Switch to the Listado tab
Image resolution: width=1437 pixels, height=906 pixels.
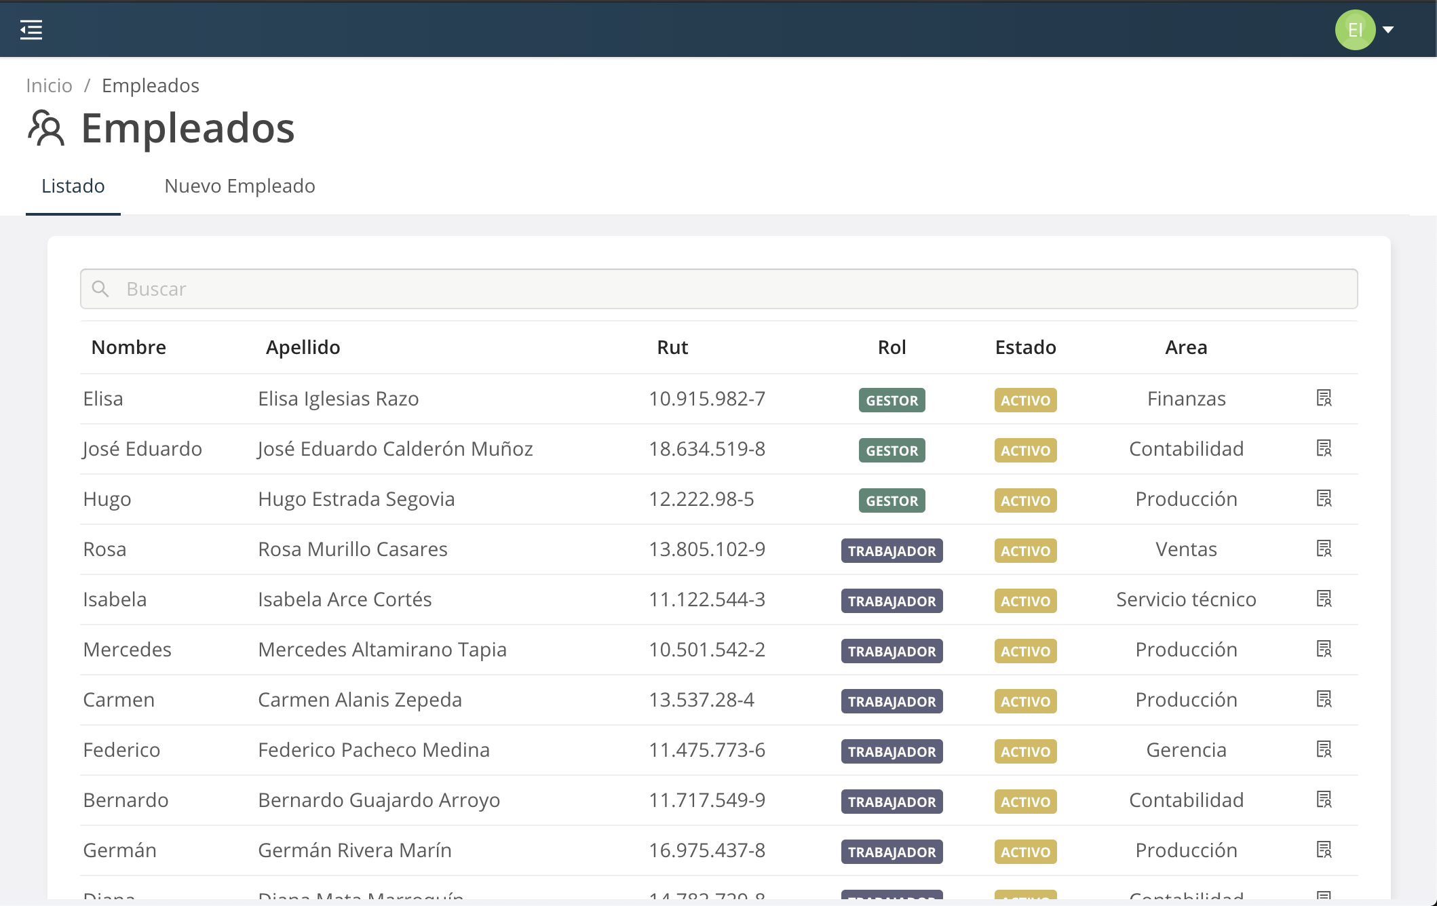click(x=73, y=186)
